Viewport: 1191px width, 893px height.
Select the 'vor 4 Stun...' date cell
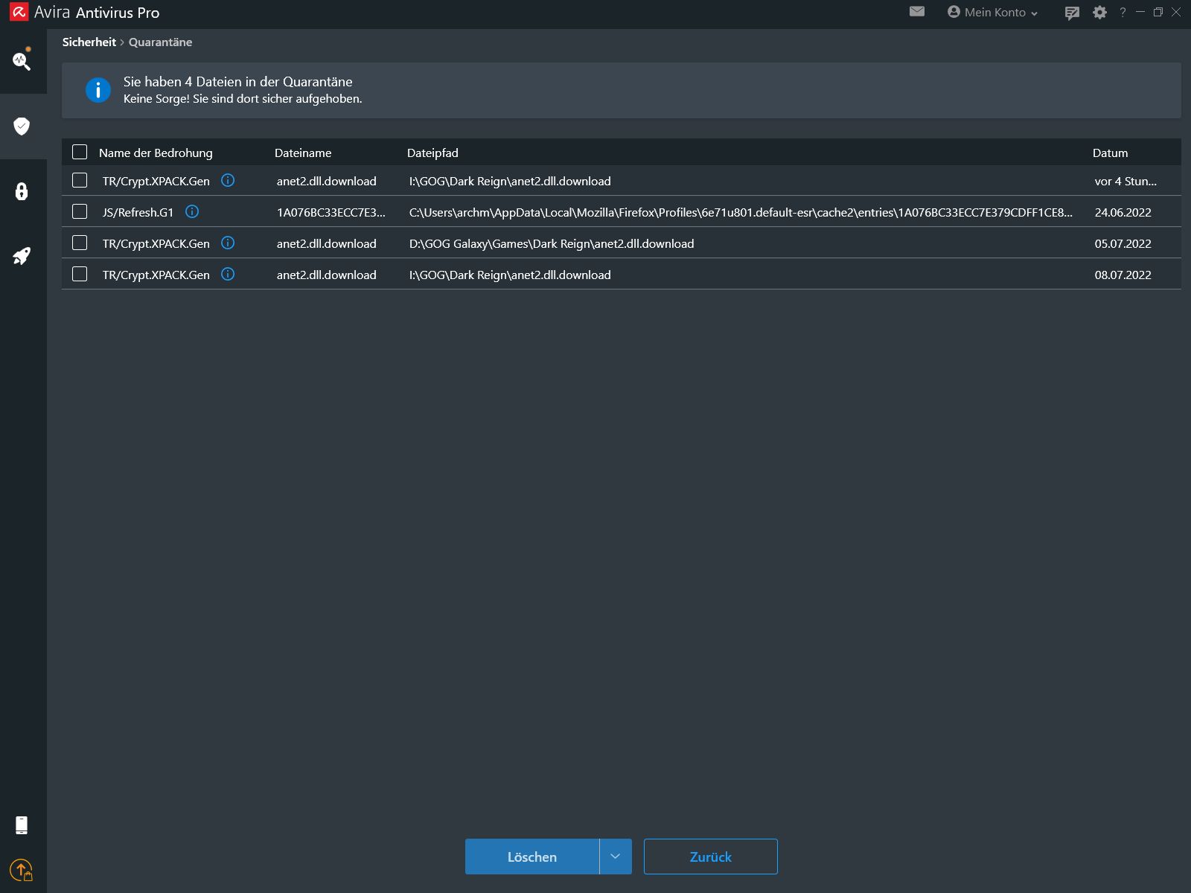click(1125, 181)
